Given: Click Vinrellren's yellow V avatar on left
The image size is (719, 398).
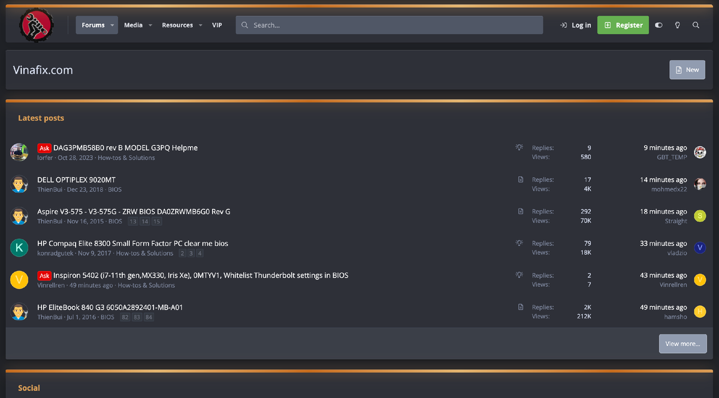Looking at the screenshot, I should pos(20,279).
